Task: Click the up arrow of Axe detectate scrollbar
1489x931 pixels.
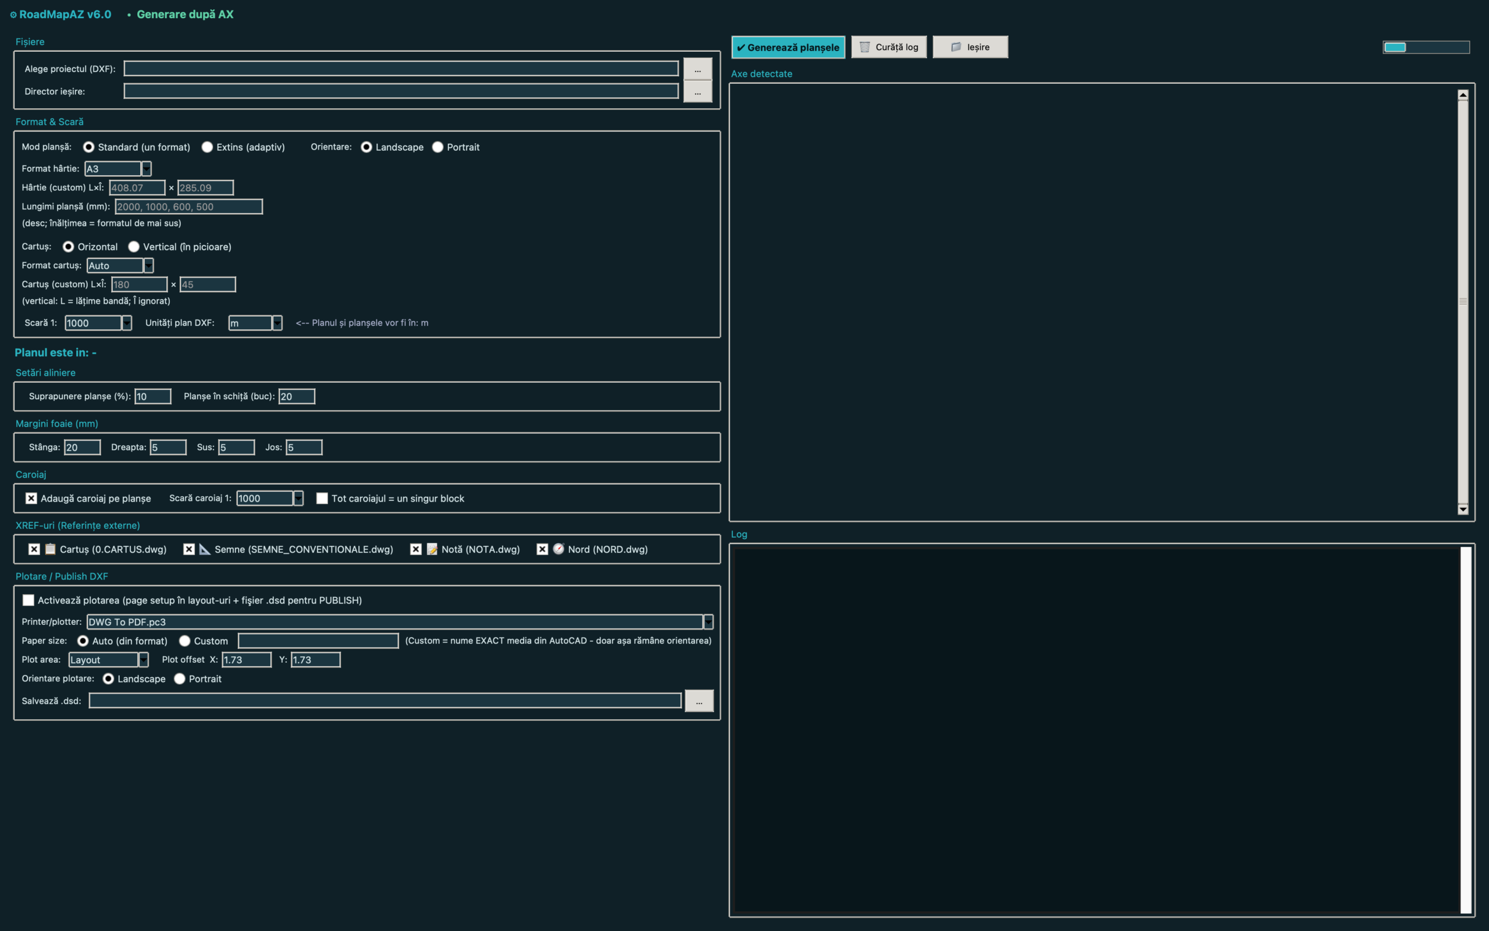Action: pyautogui.click(x=1463, y=95)
